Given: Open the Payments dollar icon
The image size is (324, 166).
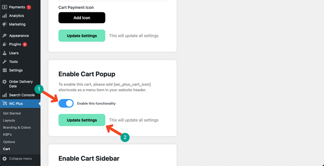Looking at the screenshot, I should (x=4, y=7).
